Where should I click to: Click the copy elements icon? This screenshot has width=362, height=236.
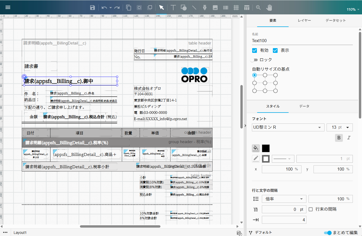pyautogui.click(x=128, y=8)
